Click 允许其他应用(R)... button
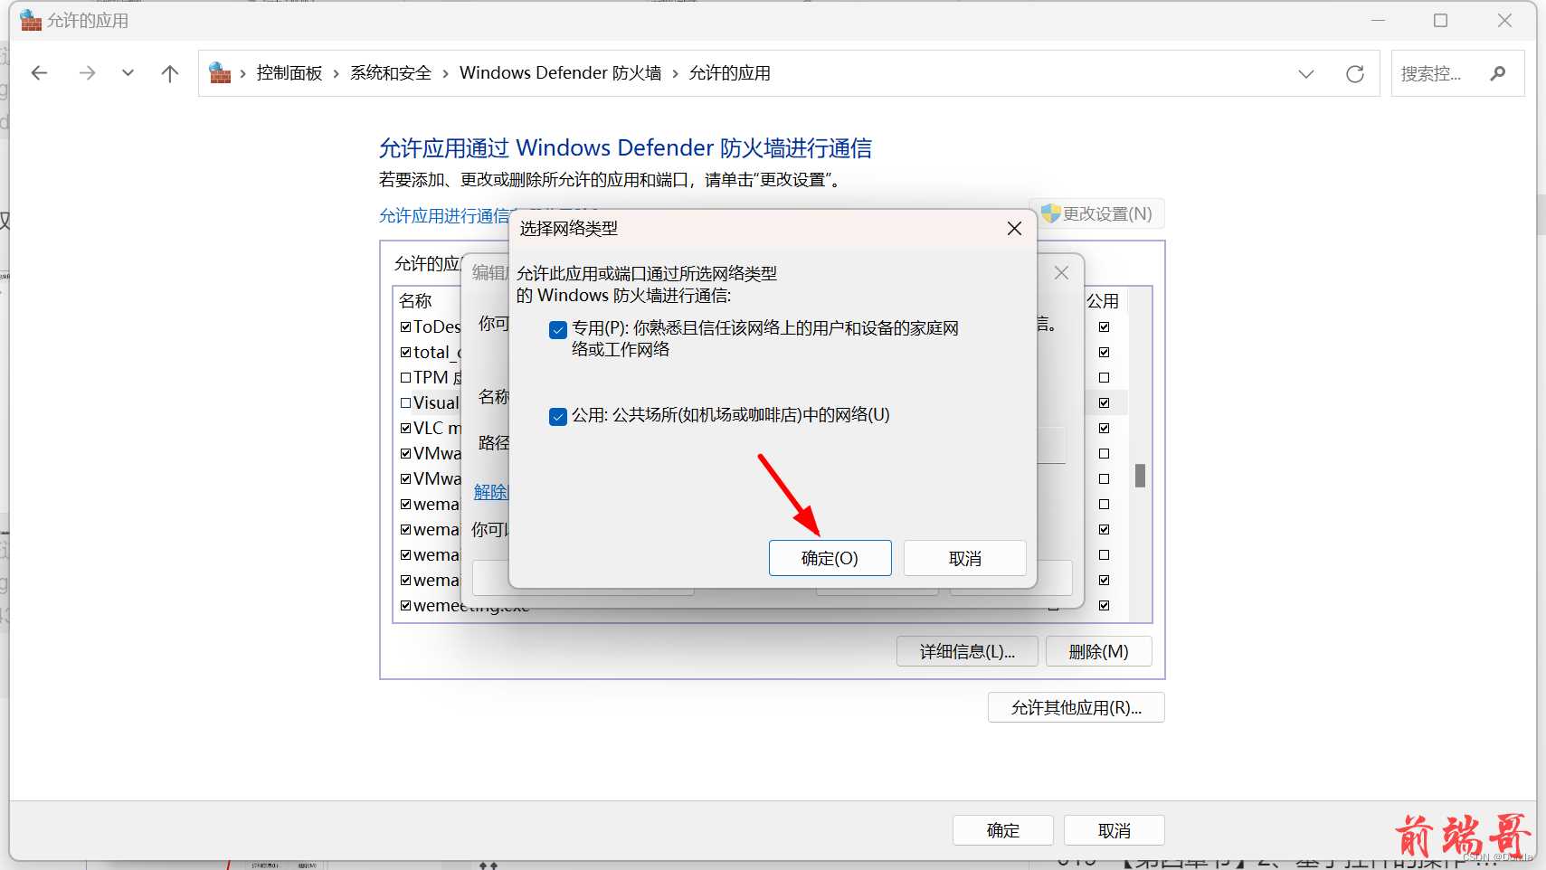1546x870 pixels. 1076,707
